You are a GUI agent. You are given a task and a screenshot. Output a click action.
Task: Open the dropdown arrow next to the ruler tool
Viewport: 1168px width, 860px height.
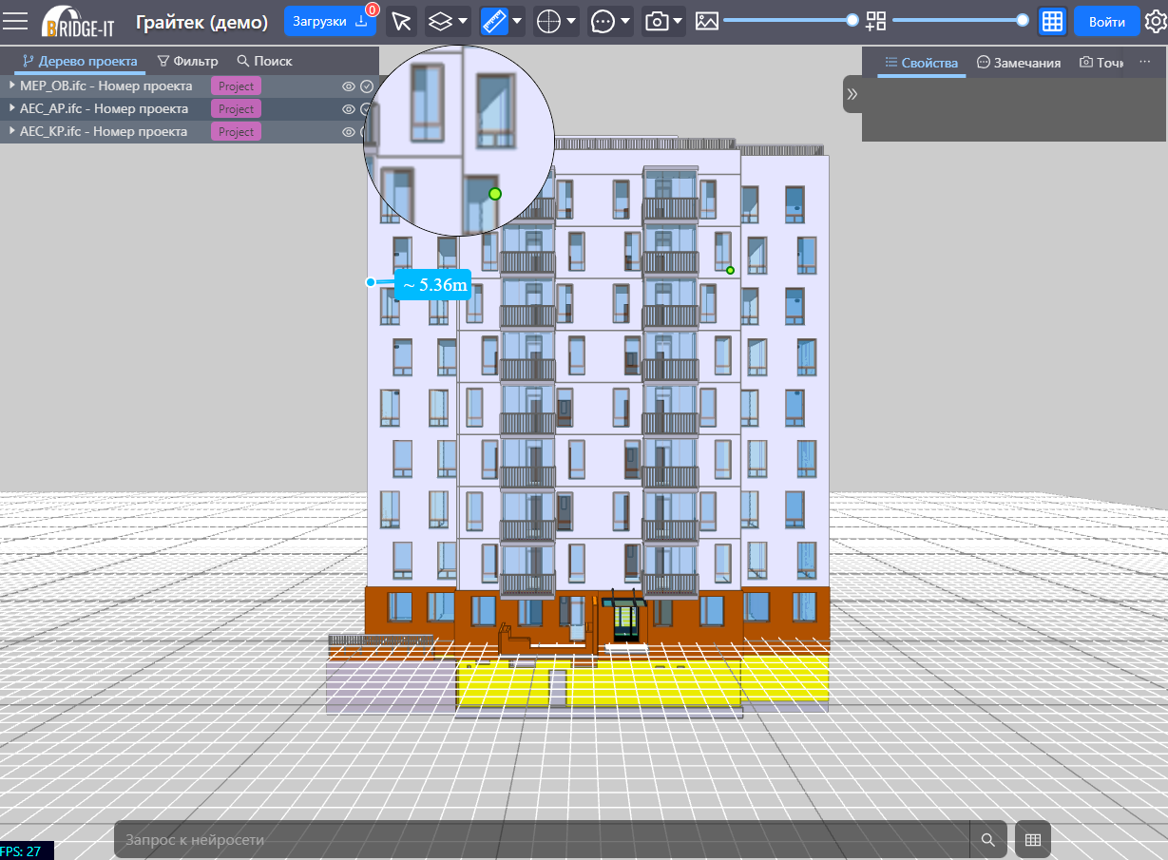point(517,22)
